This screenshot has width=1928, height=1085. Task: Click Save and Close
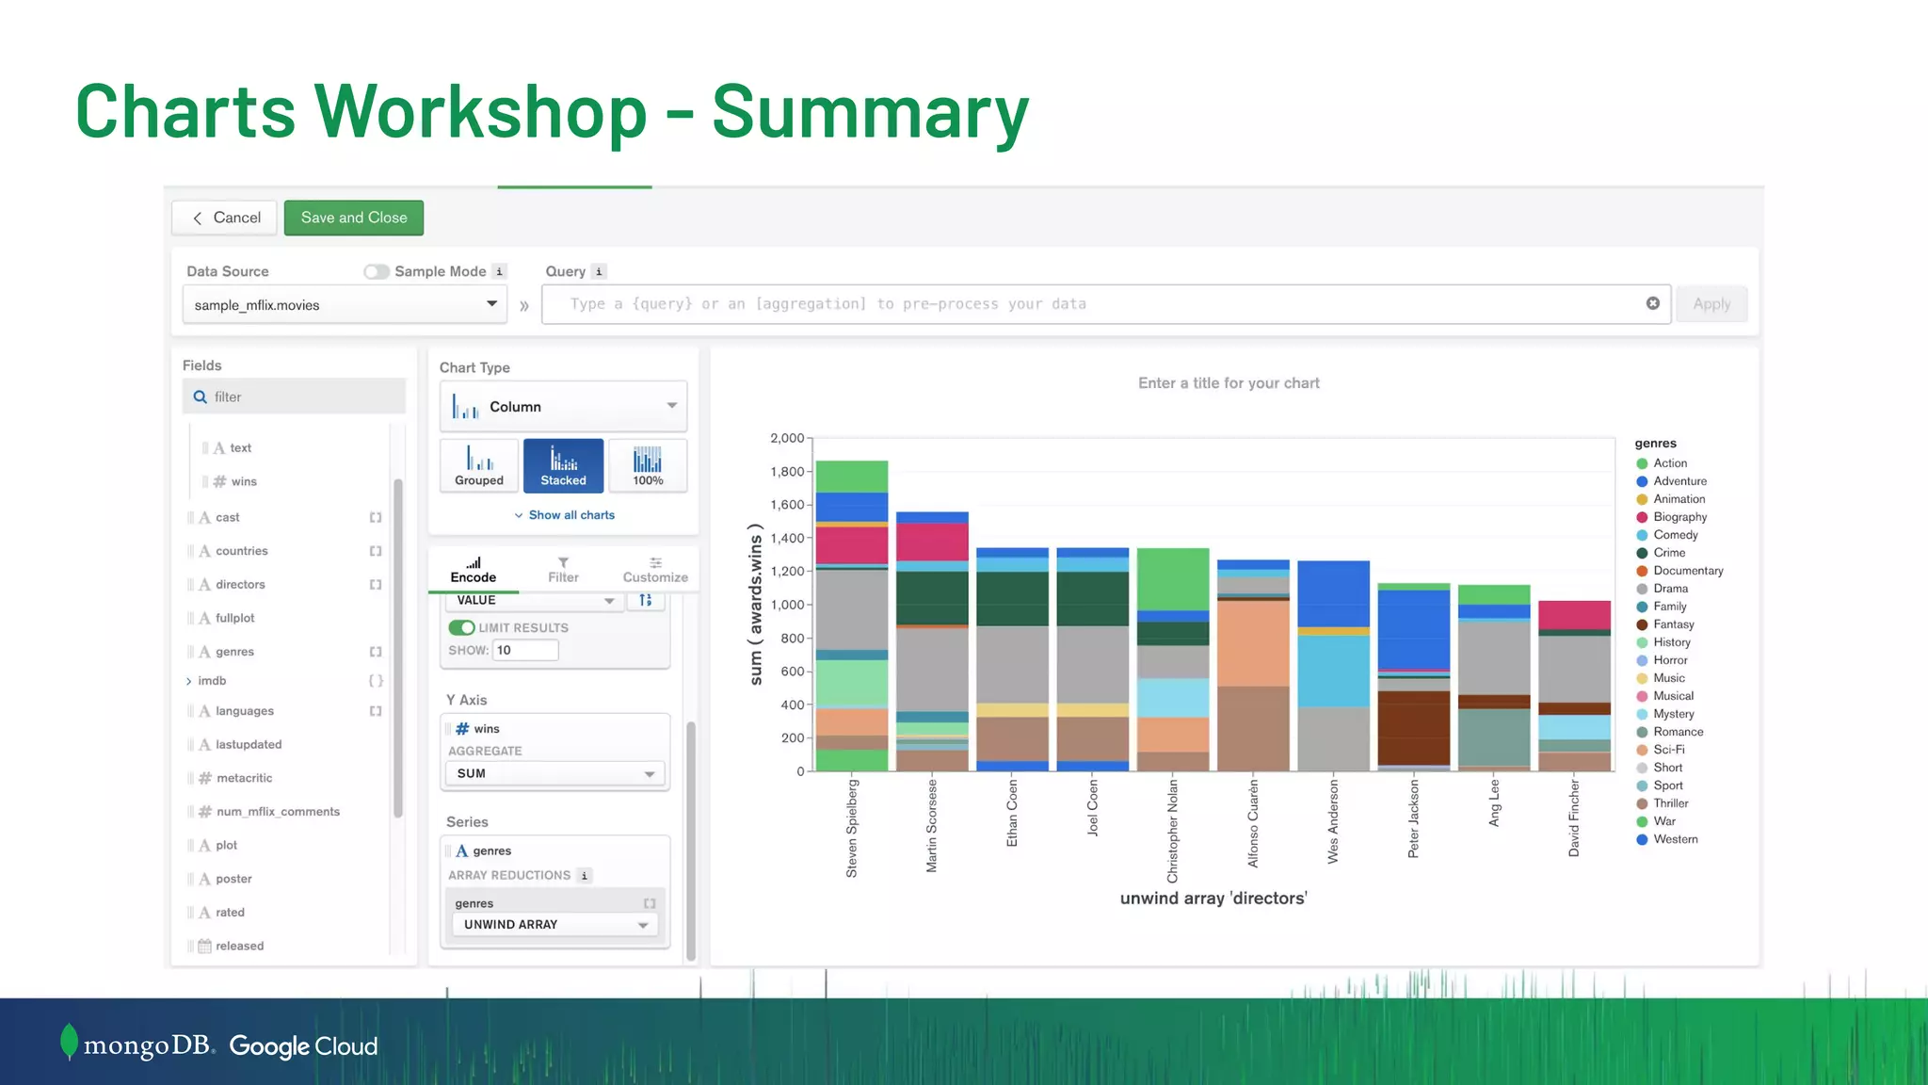[354, 218]
